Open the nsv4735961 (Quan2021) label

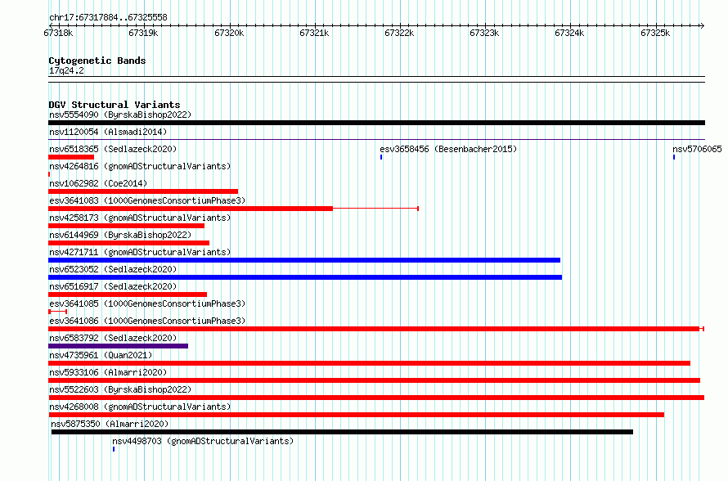click(101, 355)
